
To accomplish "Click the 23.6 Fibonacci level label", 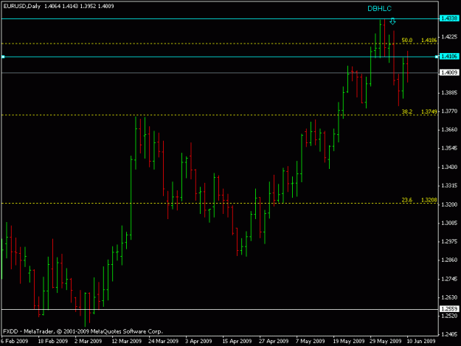I will click(407, 200).
